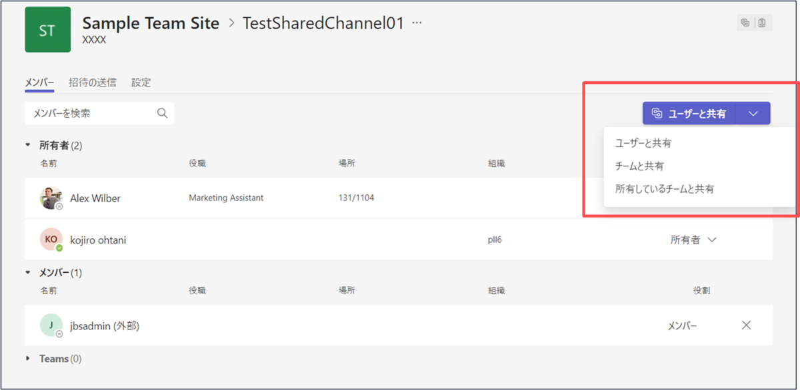The height and width of the screenshot is (390, 800).
Task: Click the 場所 header under 所有者
Action: click(x=347, y=163)
